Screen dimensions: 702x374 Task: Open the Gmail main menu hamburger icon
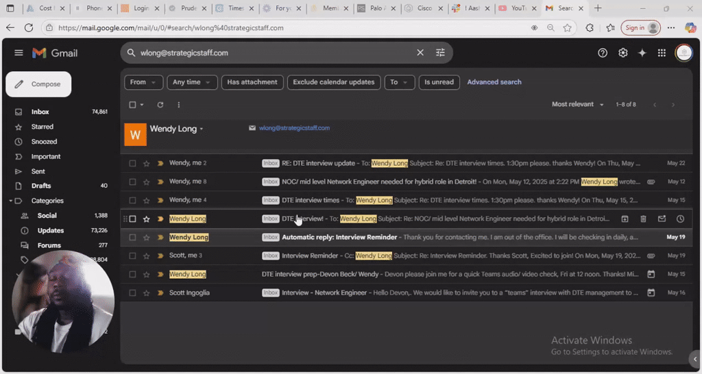19,53
